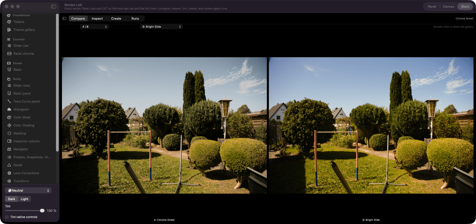Click the Chrome Street label at top right

click(x=464, y=18)
